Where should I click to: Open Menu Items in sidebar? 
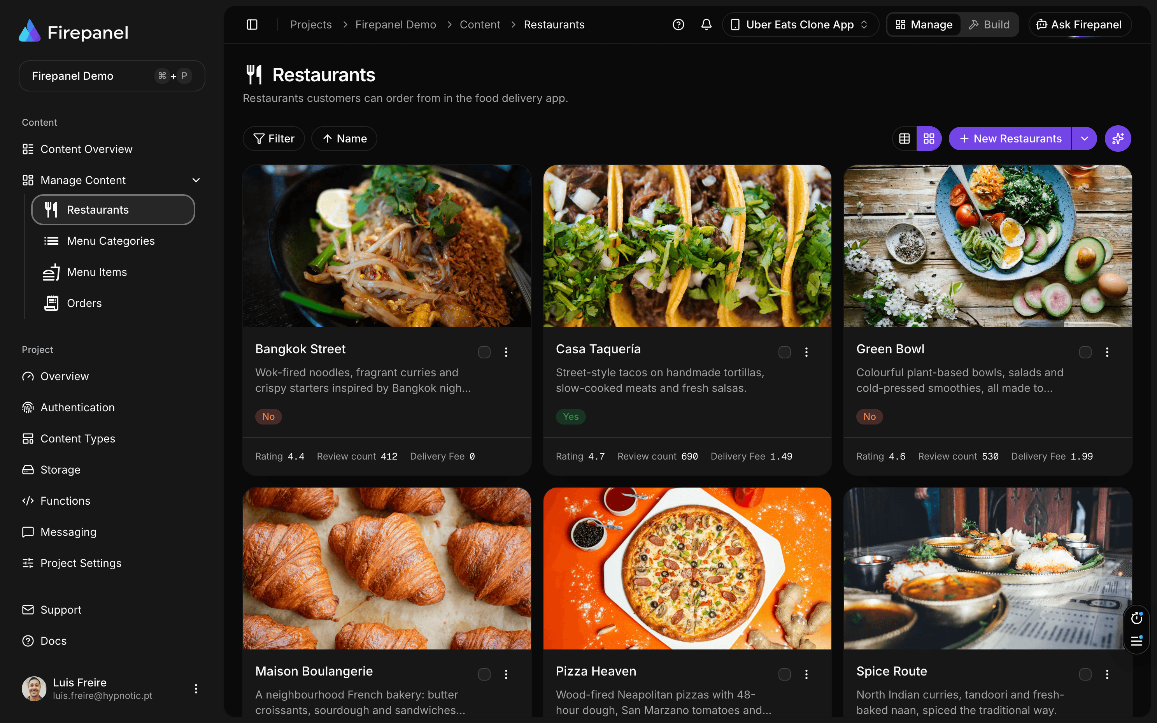tap(113, 272)
